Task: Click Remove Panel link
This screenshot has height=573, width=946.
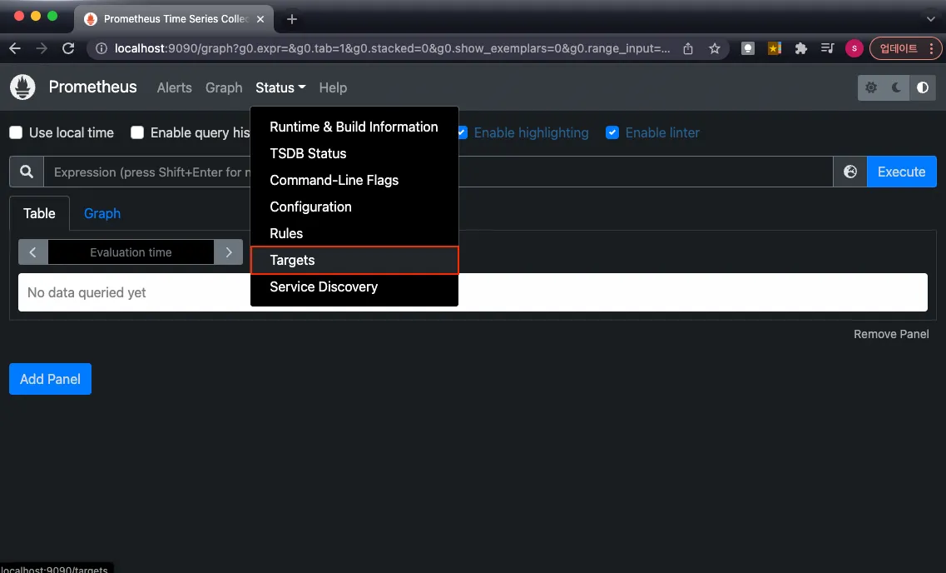Action: point(891,334)
